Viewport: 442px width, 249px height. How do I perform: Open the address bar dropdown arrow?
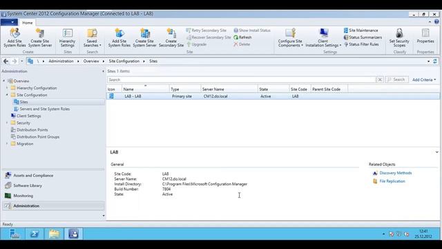(x=428, y=62)
